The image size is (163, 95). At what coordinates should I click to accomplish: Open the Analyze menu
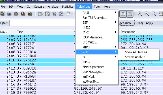(53, 7)
